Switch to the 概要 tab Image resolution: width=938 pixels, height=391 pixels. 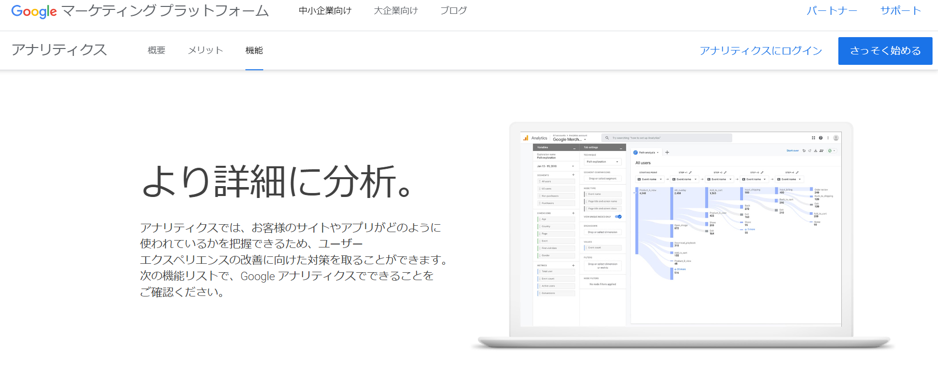pos(156,50)
